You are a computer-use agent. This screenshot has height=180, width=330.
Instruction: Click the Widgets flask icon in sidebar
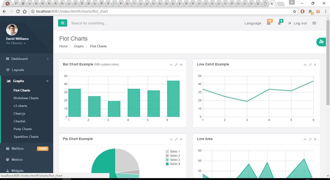(x=8, y=171)
